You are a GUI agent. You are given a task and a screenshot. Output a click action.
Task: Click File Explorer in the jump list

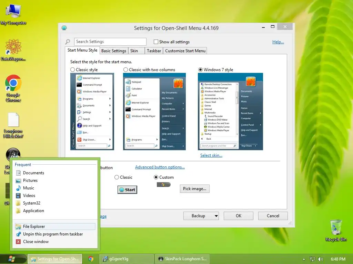pos(55,227)
